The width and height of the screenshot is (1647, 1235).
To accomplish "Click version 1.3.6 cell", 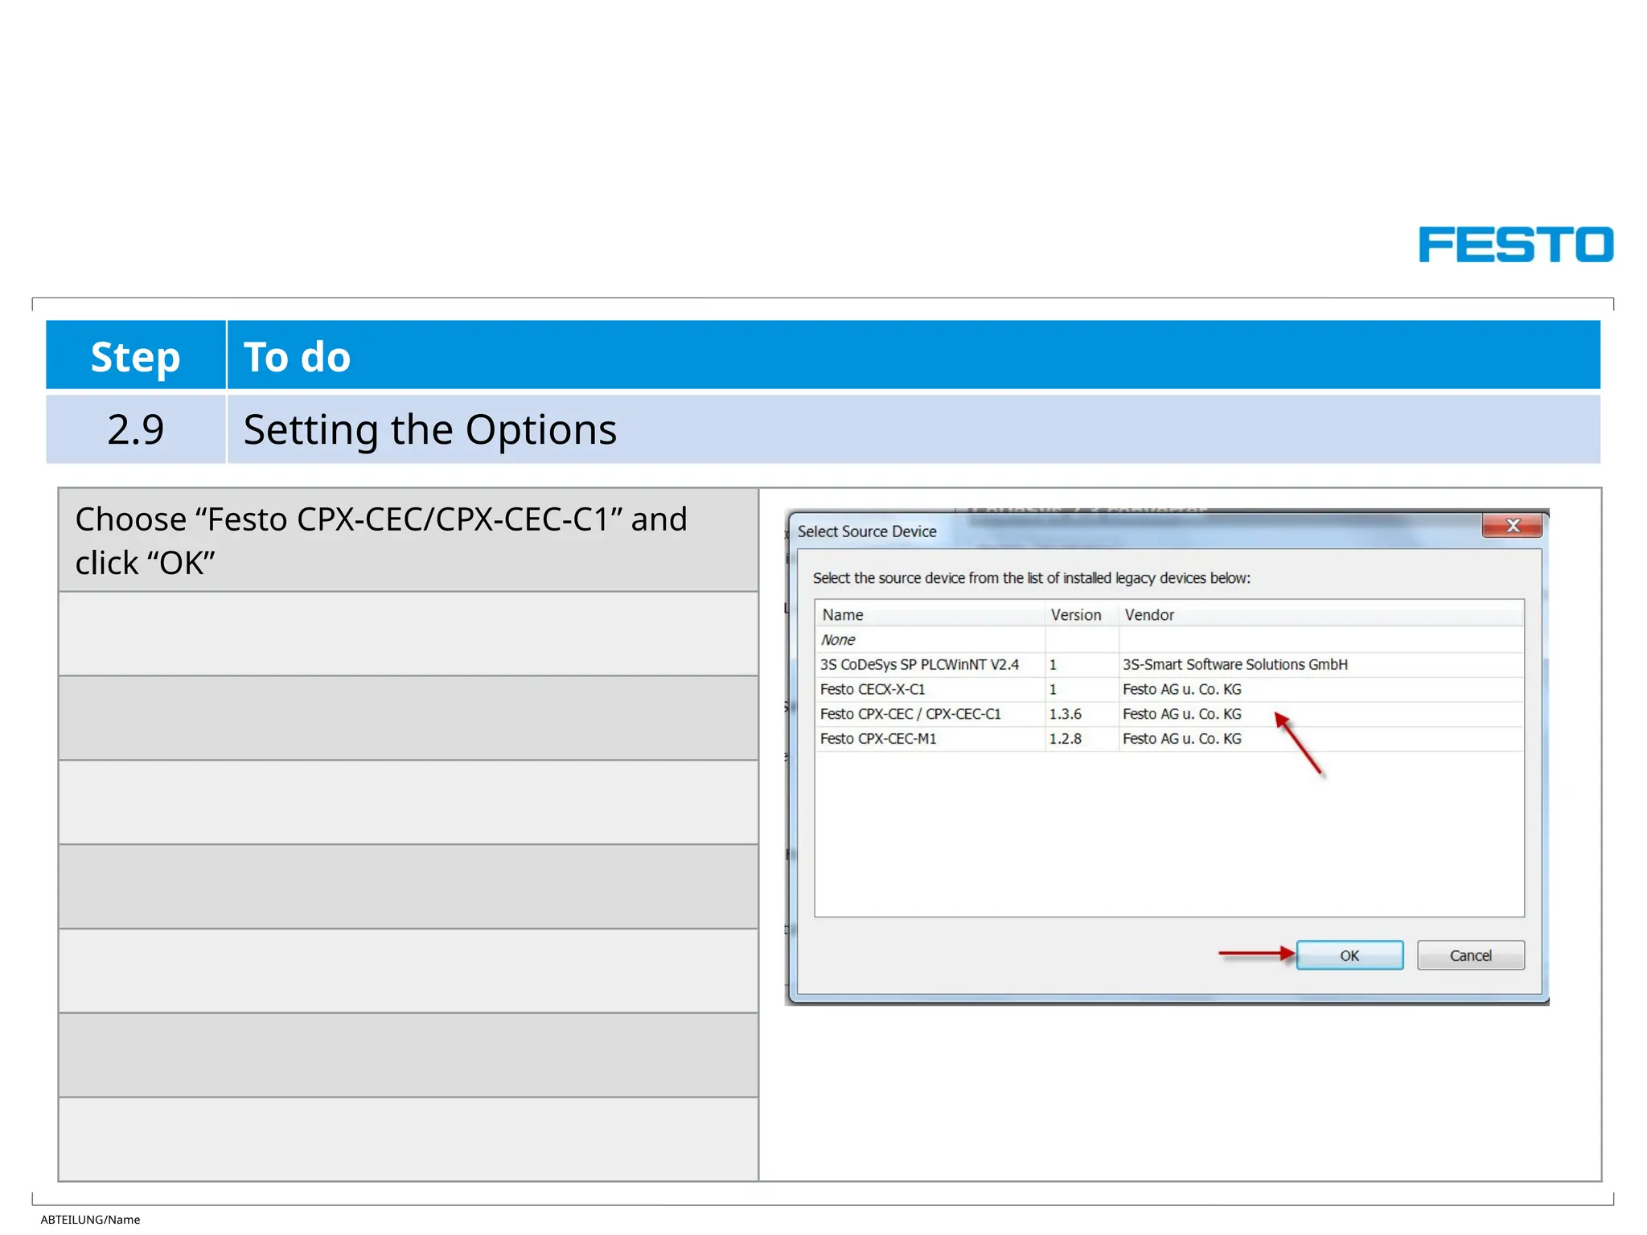I will (x=1082, y=714).
